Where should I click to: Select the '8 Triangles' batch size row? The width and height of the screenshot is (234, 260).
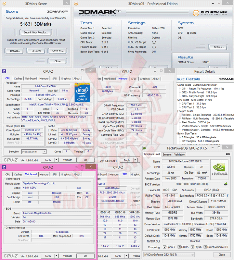click(199, 137)
